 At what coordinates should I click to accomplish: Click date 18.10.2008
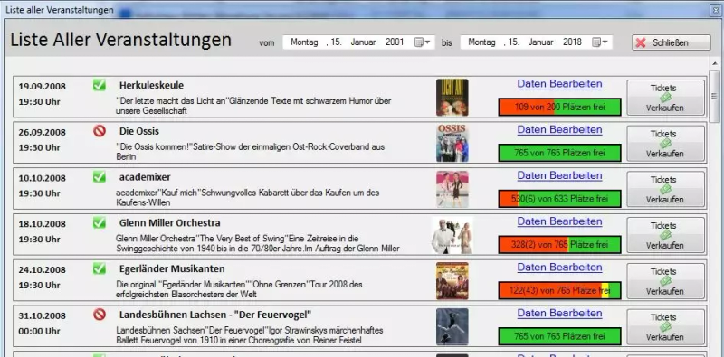42,224
